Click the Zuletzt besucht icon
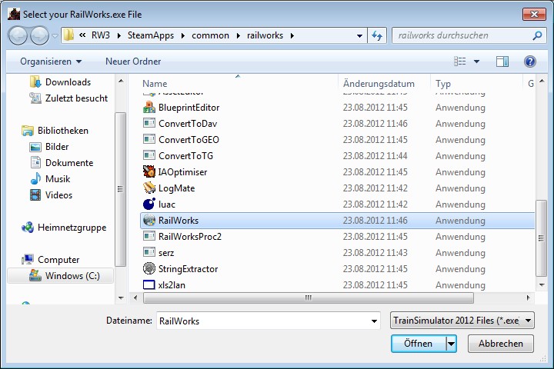 click(x=35, y=98)
